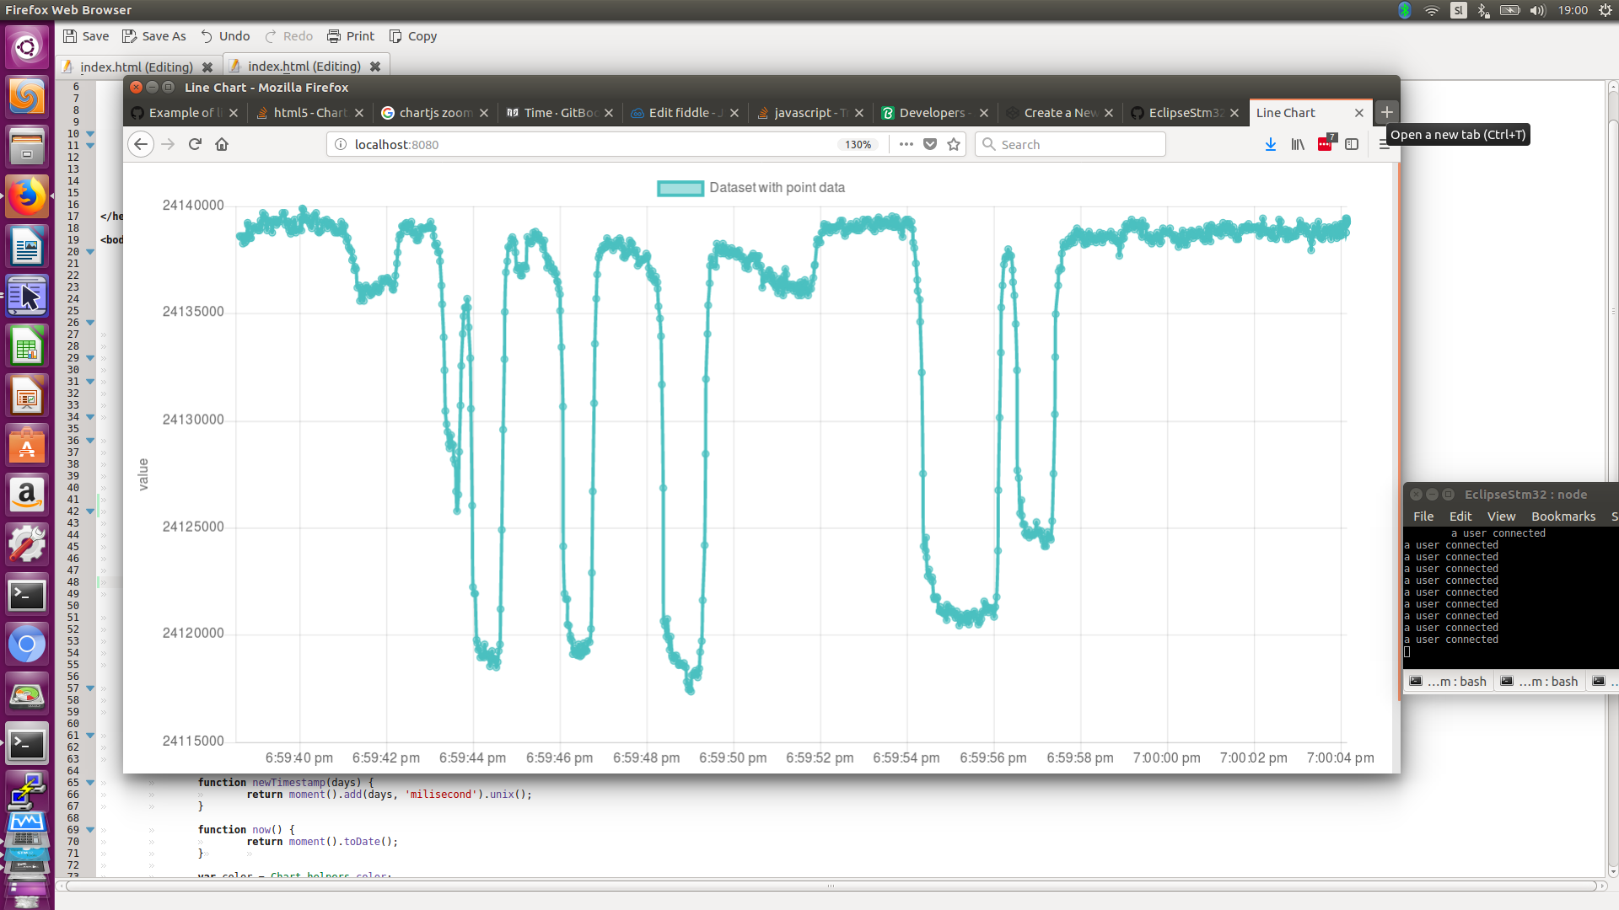Collapse code fold at line 34
The width and height of the screenshot is (1619, 910).
(90, 417)
